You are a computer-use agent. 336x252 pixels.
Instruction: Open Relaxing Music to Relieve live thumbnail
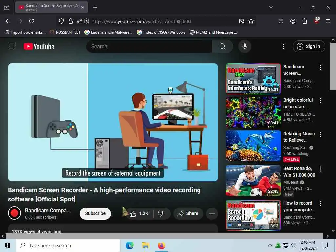(253, 146)
